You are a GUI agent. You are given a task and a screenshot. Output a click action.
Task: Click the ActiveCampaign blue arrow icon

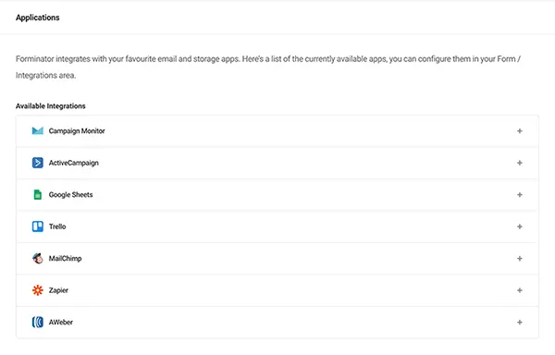[38, 163]
